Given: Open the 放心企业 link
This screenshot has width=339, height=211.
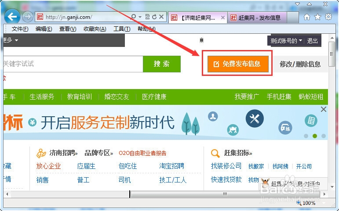Looking at the screenshot, I should 48,166.
